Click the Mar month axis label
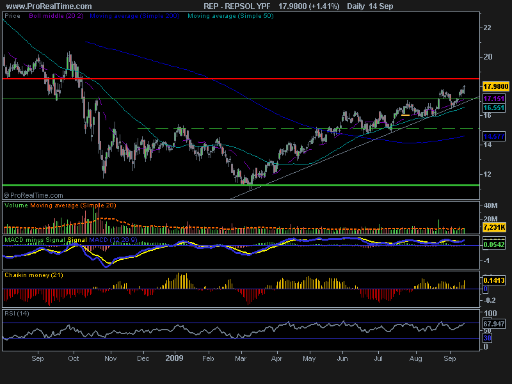This screenshot has height=384, width=512. (x=241, y=358)
